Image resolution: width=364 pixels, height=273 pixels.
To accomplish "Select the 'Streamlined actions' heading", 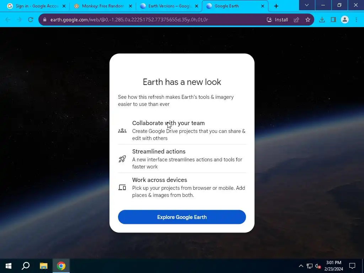I will click(x=159, y=151).
